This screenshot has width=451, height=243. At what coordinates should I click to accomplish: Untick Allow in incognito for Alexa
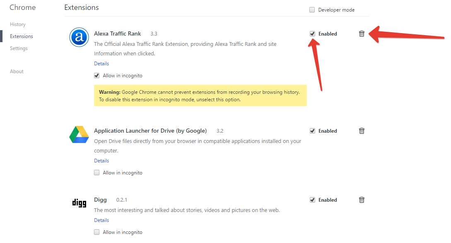pos(96,76)
